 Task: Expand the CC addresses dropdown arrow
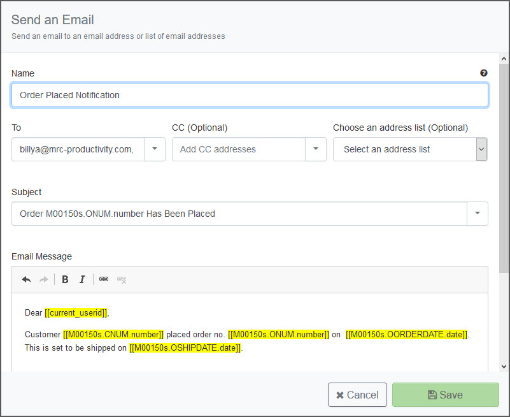tap(316, 149)
